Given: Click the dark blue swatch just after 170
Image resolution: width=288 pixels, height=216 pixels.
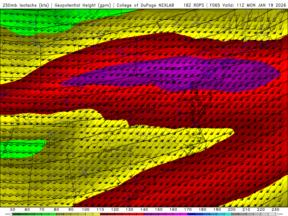Looking at the screenshot, I should pyautogui.click(x=192, y=214).
